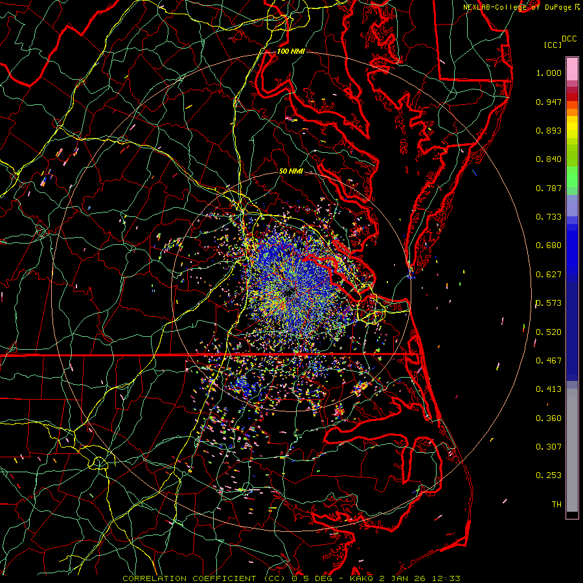583x583 pixels.
Task: Click the 0.573 legend value
Action: click(549, 303)
